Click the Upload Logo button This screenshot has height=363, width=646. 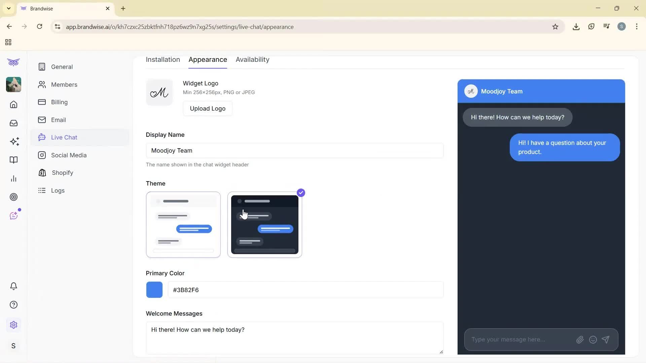(x=208, y=108)
